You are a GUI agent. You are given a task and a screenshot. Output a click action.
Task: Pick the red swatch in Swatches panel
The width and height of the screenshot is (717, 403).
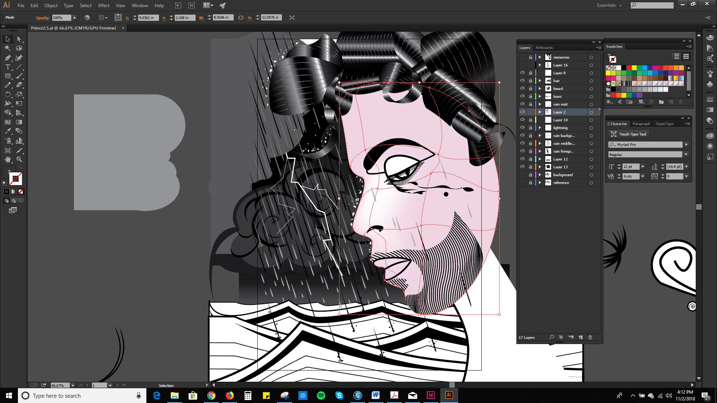point(629,68)
